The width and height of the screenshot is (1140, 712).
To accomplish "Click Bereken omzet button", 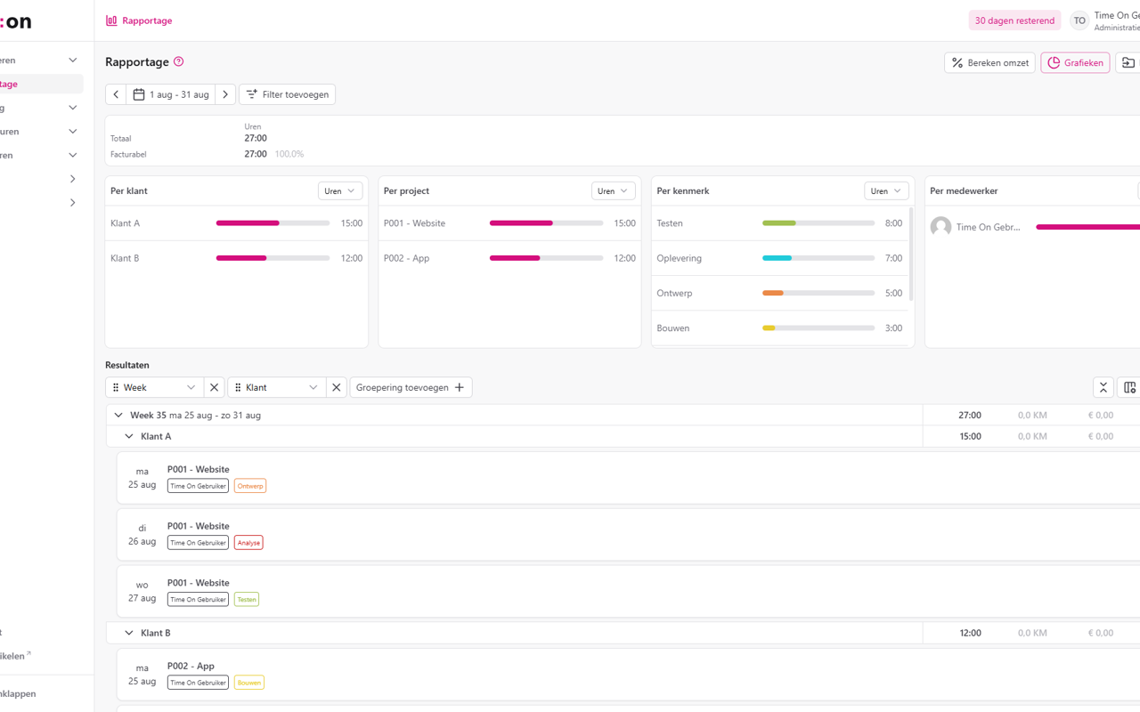I will 989,62.
